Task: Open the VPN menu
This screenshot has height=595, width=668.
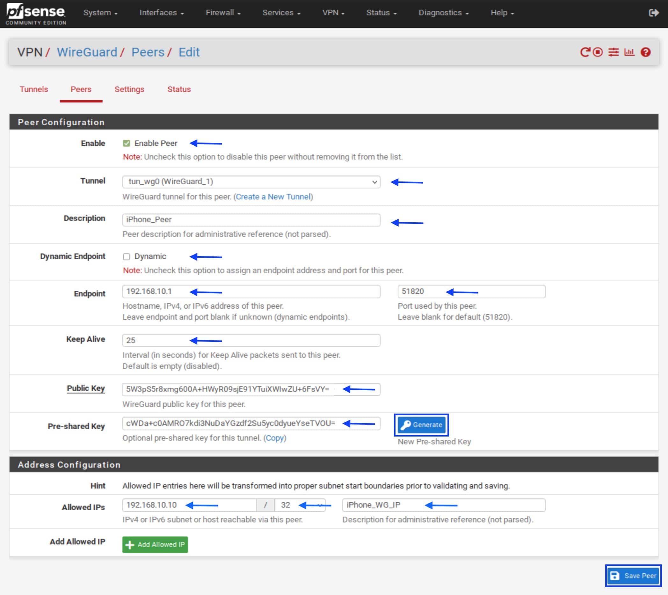Action: click(333, 13)
